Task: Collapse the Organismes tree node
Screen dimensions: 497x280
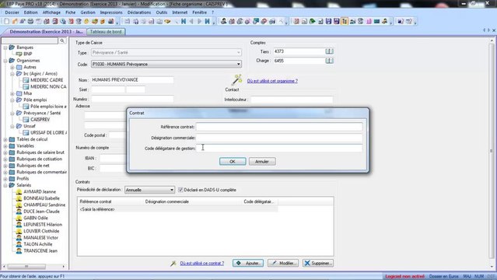Action: click(5, 61)
